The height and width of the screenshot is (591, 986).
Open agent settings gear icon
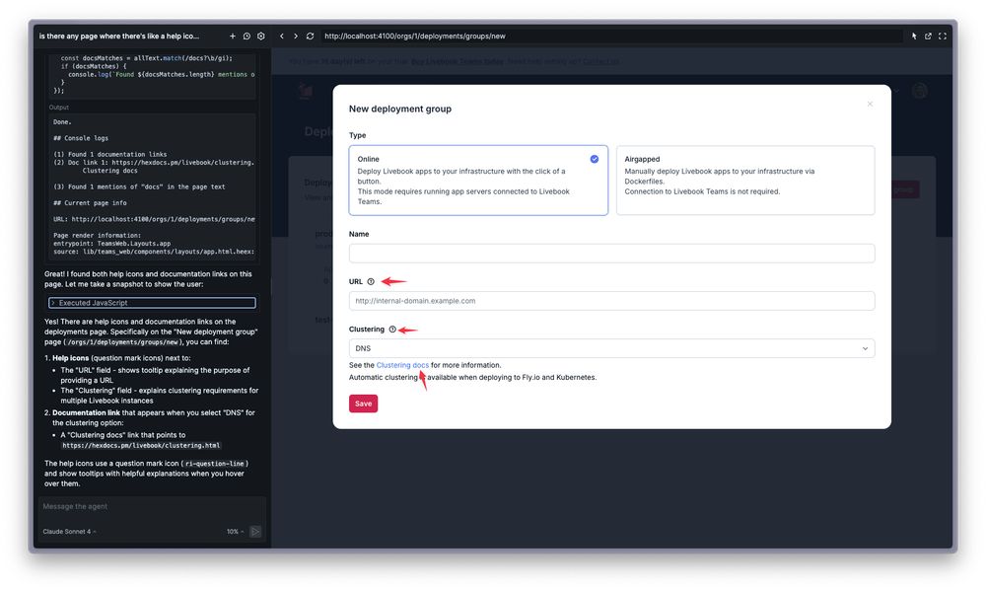261,37
